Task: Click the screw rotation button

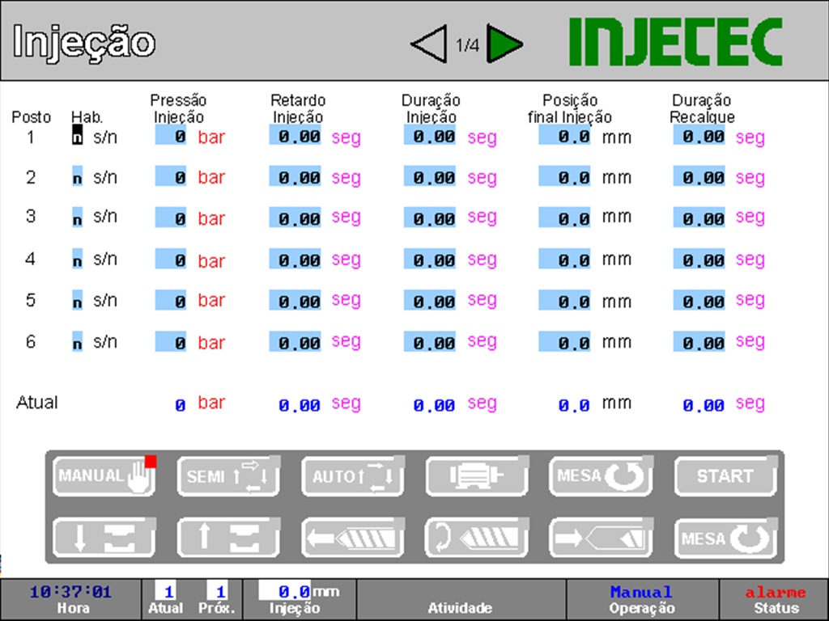Action: click(476, 538)
